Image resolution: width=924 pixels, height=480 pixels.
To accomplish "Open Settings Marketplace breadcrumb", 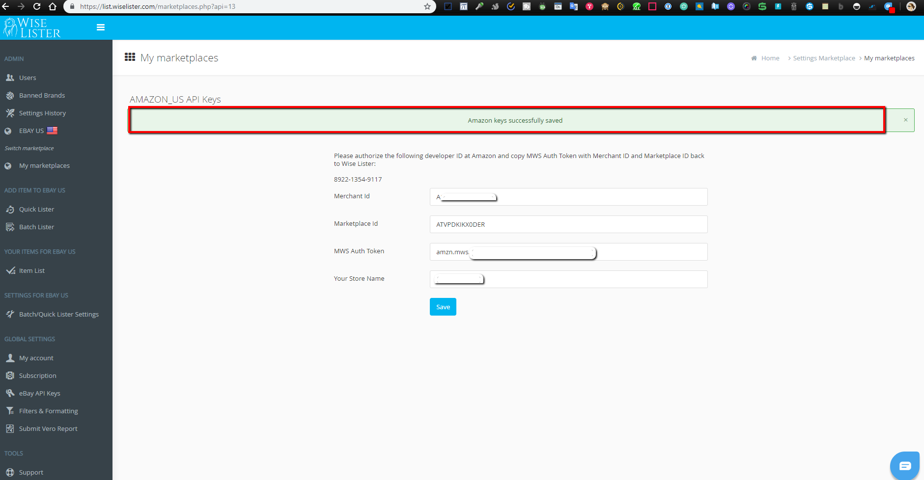I will click(824, 58).
